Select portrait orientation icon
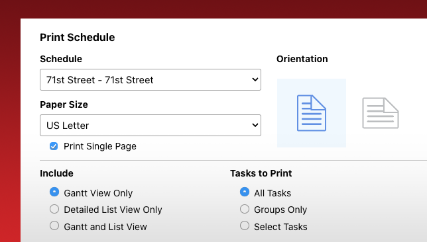Image resolution: width=427 pixels, height=242 pixels. pos(312,113)
